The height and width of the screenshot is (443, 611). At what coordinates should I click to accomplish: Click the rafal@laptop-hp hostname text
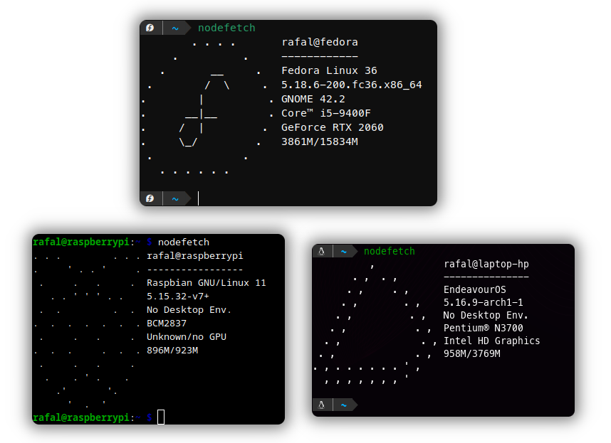[x=486, y=264]
